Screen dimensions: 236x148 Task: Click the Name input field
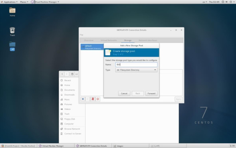coord(136,65)
